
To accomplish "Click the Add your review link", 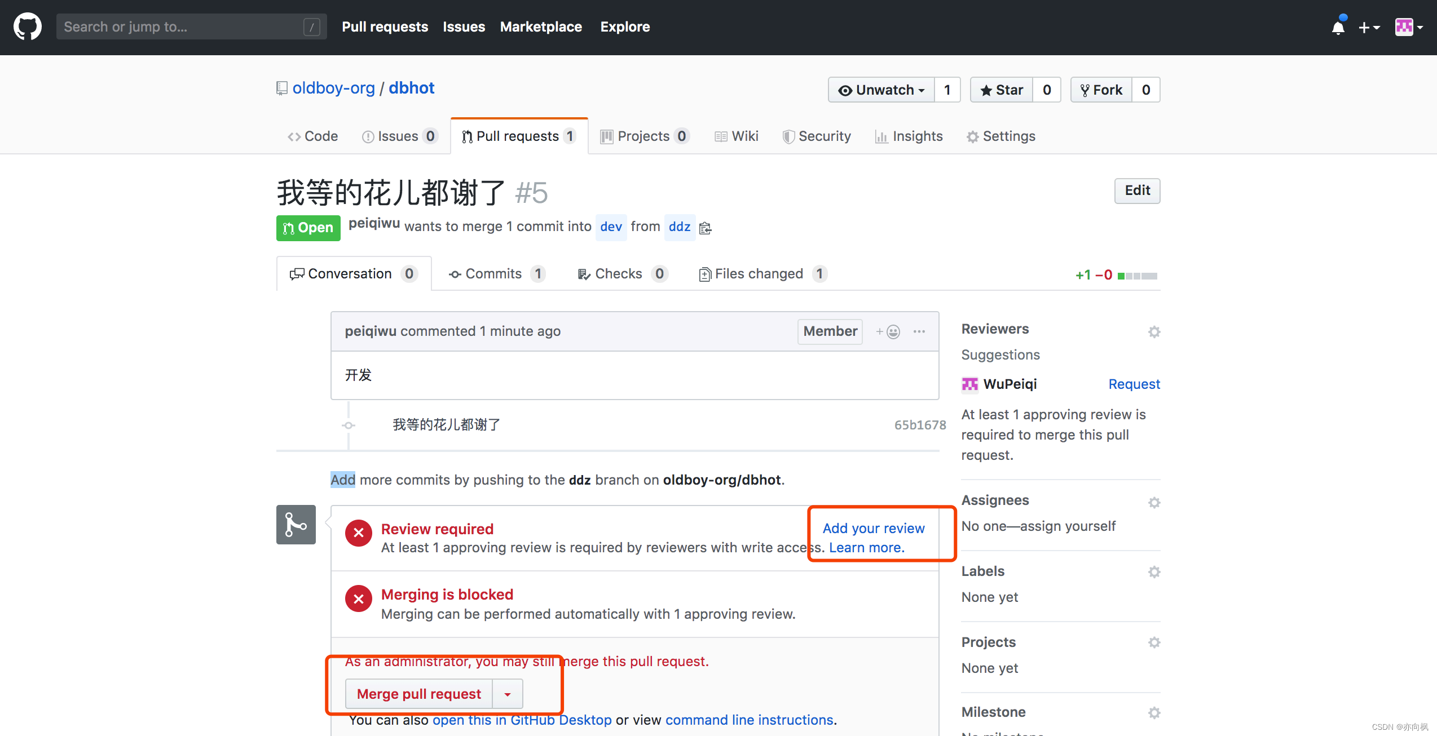I will 873,528.
